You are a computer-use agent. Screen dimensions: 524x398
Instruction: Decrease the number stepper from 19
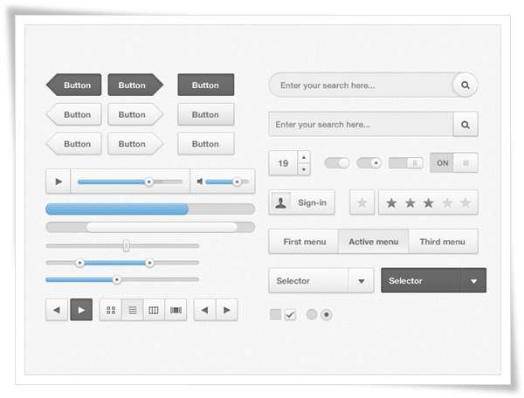303,169
